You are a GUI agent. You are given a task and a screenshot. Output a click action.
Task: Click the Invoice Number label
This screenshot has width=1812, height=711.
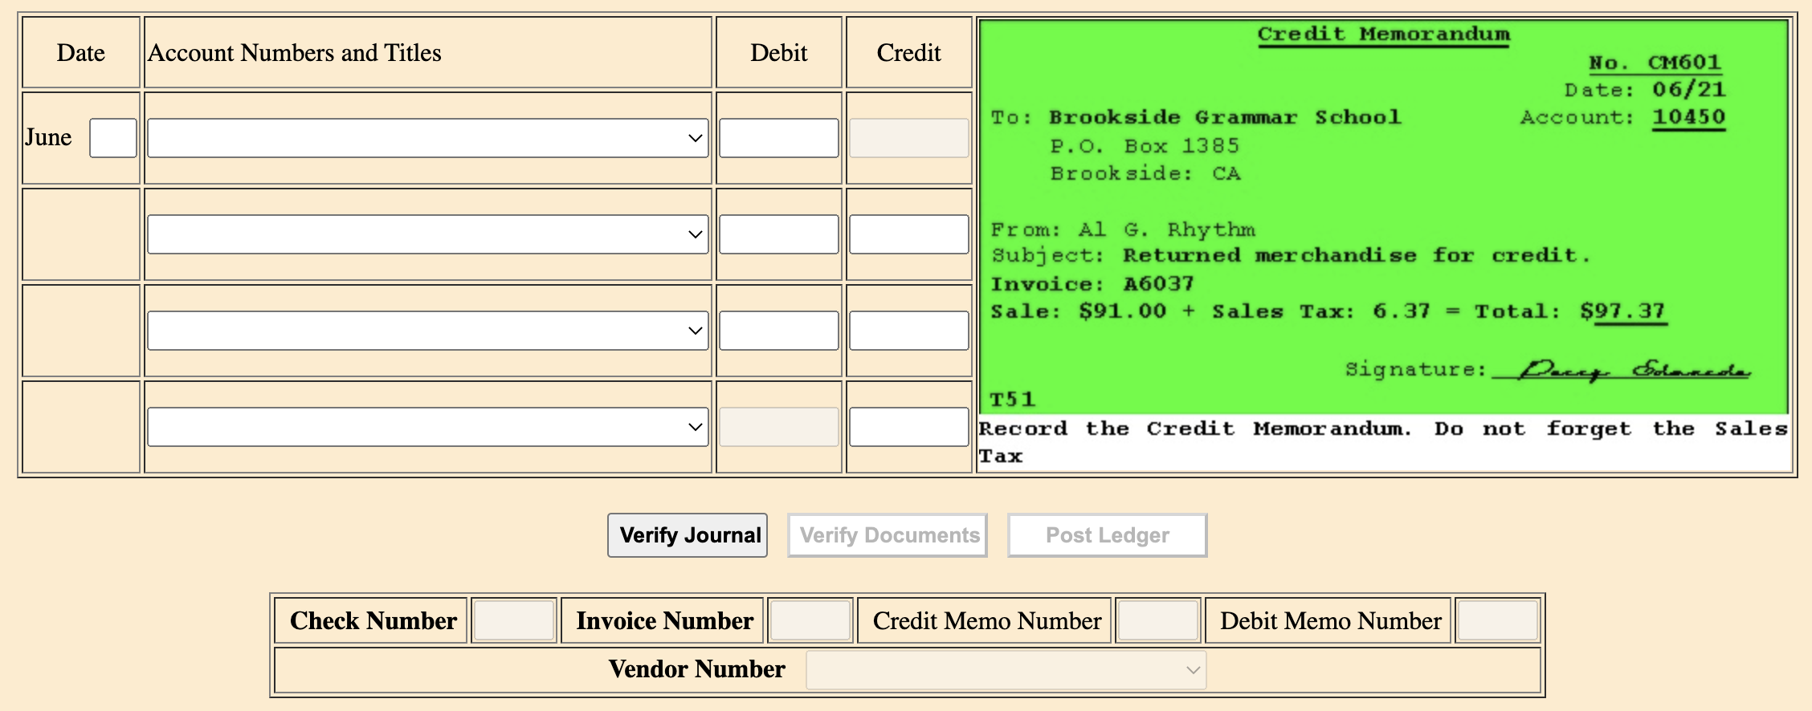pyautogui.click(x=664, y=621)
